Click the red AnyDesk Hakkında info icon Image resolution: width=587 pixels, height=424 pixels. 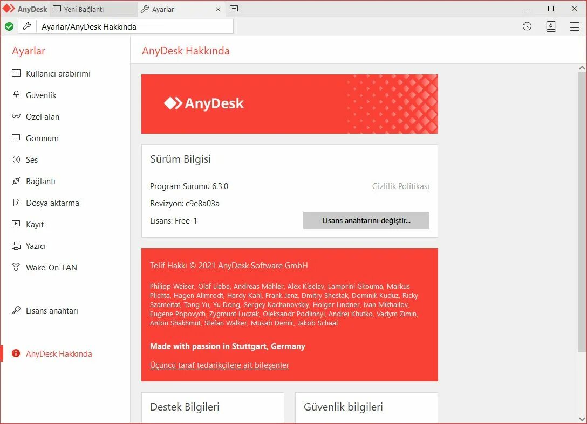(x=16, y=353)
